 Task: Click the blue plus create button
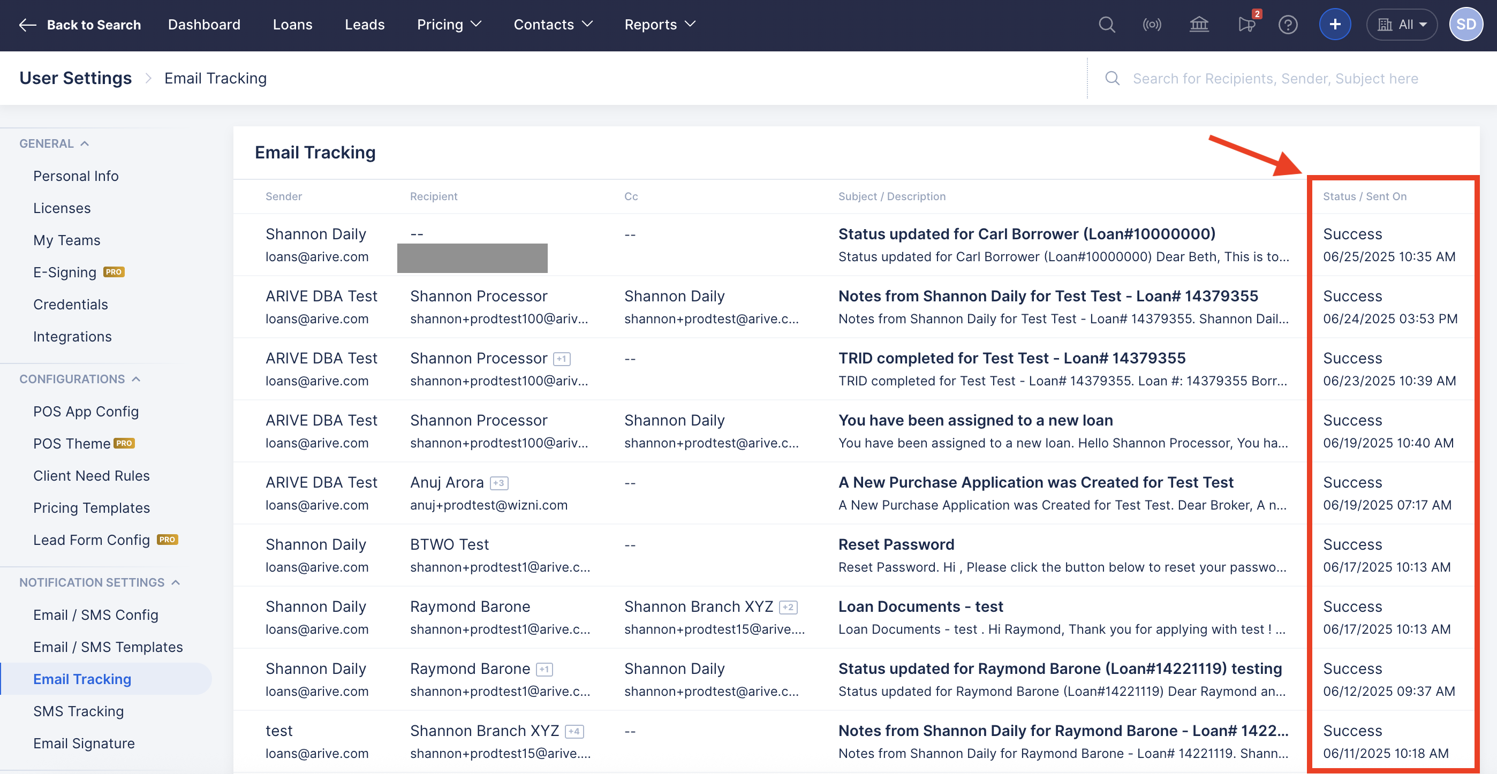point(1335,25)
